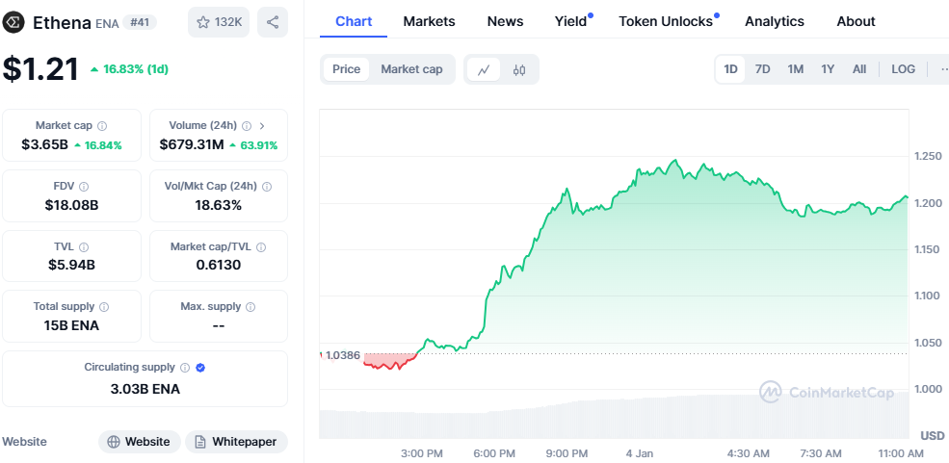Image resolution: width=949 pixels, height=463 pixels.
Task: Open TVL info icon
Action: point(84,246)
